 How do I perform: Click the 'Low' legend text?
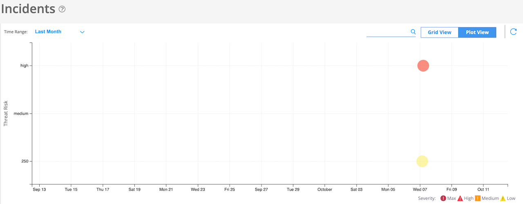pyautogui.click(x=511, y=198)
